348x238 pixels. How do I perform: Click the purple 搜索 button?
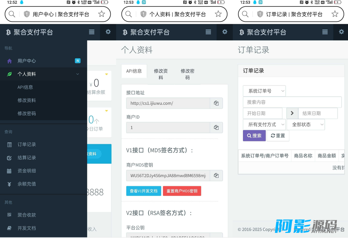click(x=254, y=136)
